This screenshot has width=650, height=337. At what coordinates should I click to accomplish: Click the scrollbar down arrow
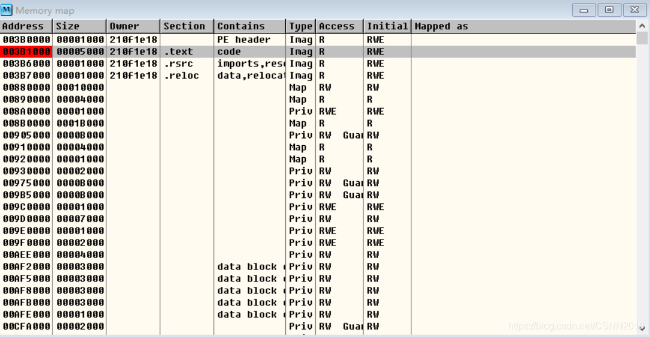click(642, 329)
